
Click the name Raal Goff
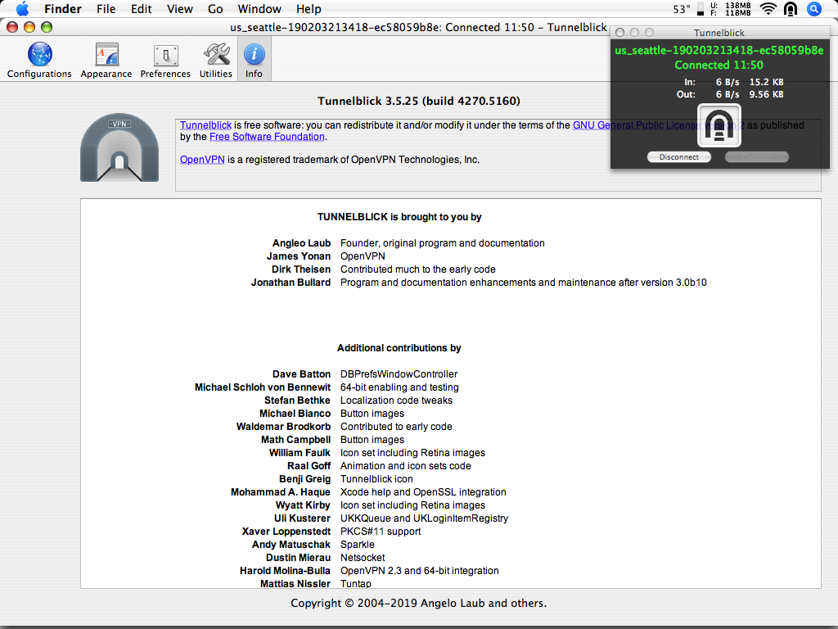309,466
